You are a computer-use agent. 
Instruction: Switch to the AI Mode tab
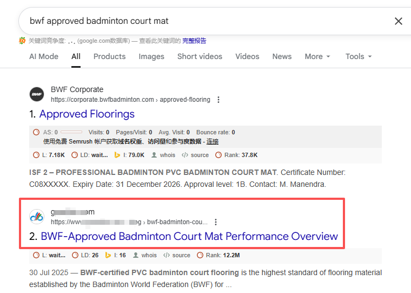pyautogui.click(x=44, y=56)
